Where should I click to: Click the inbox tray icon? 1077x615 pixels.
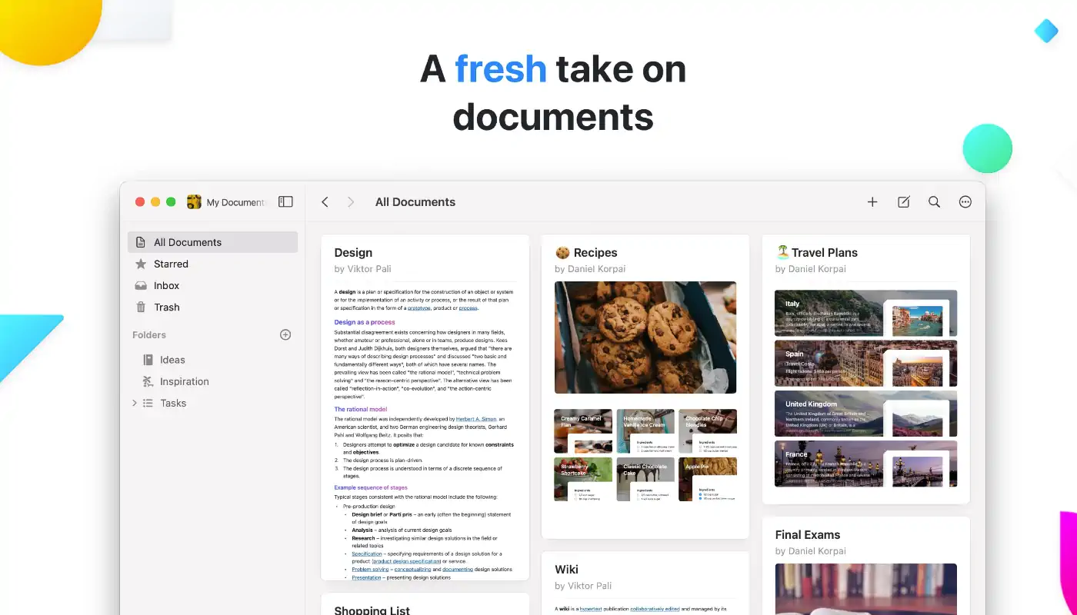141,285
